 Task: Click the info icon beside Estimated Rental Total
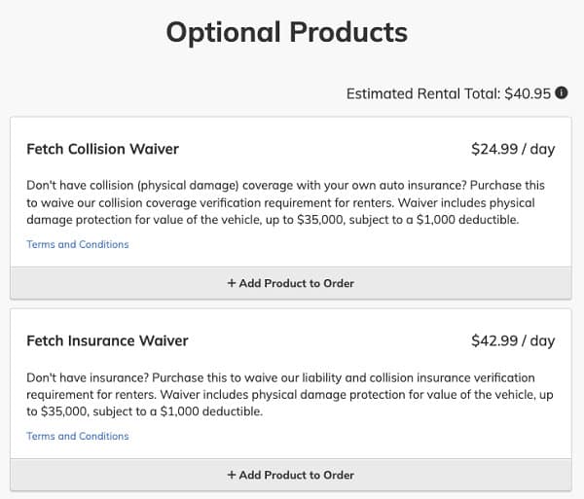[562, 92]
